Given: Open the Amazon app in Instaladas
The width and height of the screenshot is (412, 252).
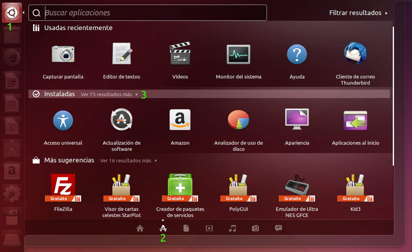Looking at the screenshot, I should pos(180,120).
